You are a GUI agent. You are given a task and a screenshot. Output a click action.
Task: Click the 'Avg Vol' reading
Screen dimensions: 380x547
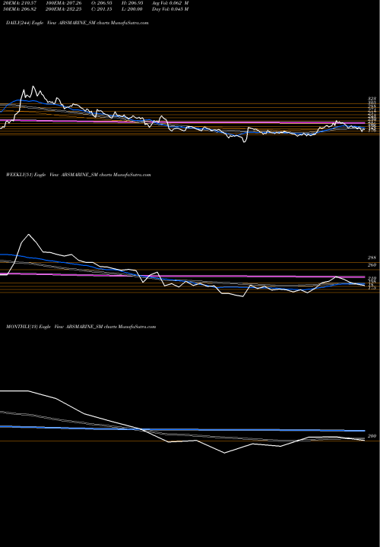pos(170,3)
